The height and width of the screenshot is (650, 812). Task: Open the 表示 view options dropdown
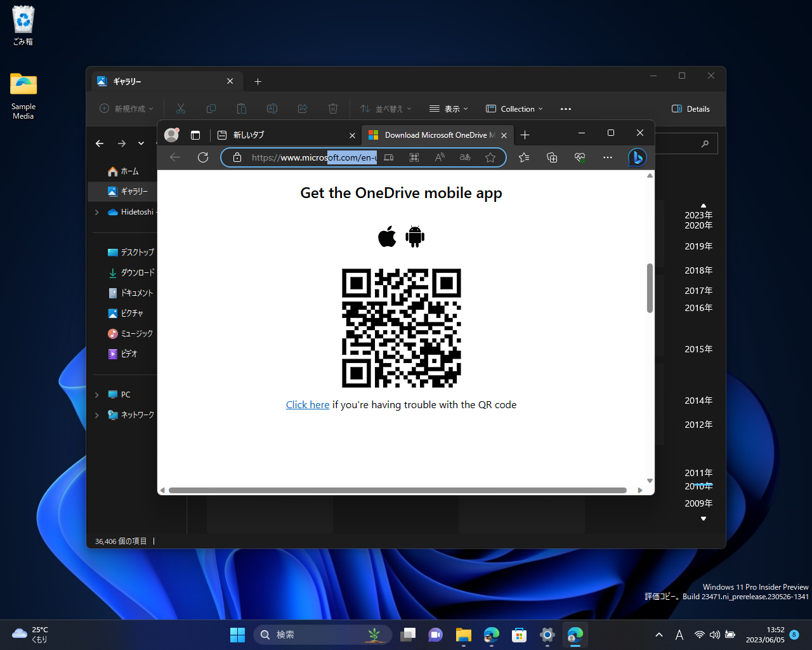point(449,109)
